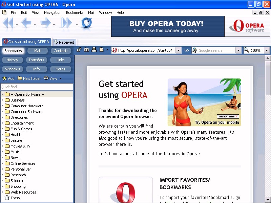The image size is (271, 203).
Task: Click the page scrollbar up arrow
Action: click(x=268, y=58)
